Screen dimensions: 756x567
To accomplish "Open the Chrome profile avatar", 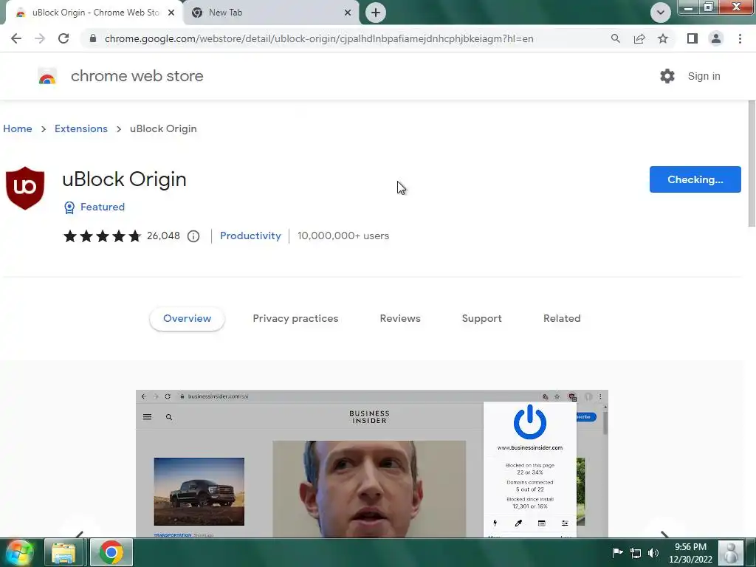I will (716, 38).
